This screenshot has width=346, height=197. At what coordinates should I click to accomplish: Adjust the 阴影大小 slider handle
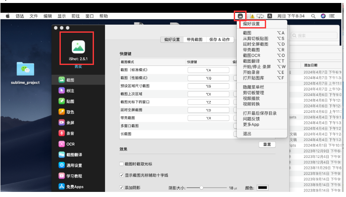point(201,188)
